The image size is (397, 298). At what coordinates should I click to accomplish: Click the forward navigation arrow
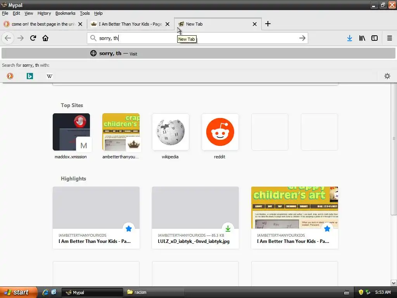click(x=21, y=38)
